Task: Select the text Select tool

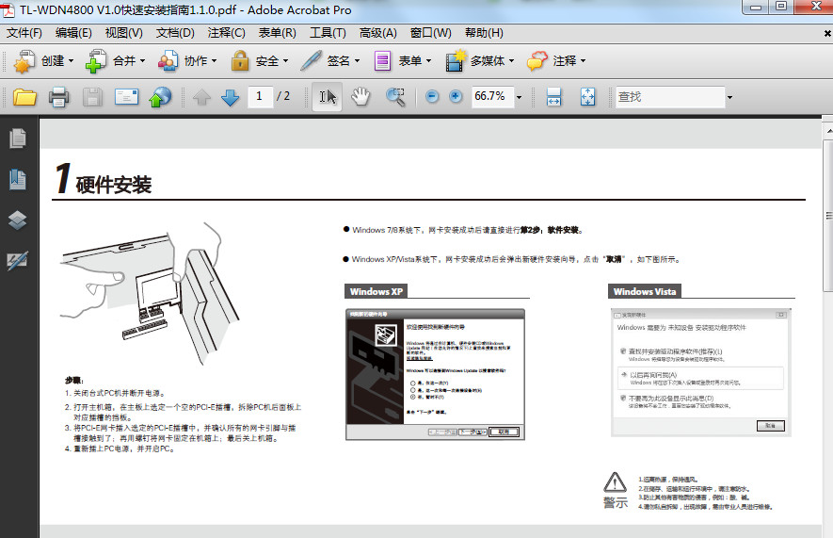Action: 328,97
